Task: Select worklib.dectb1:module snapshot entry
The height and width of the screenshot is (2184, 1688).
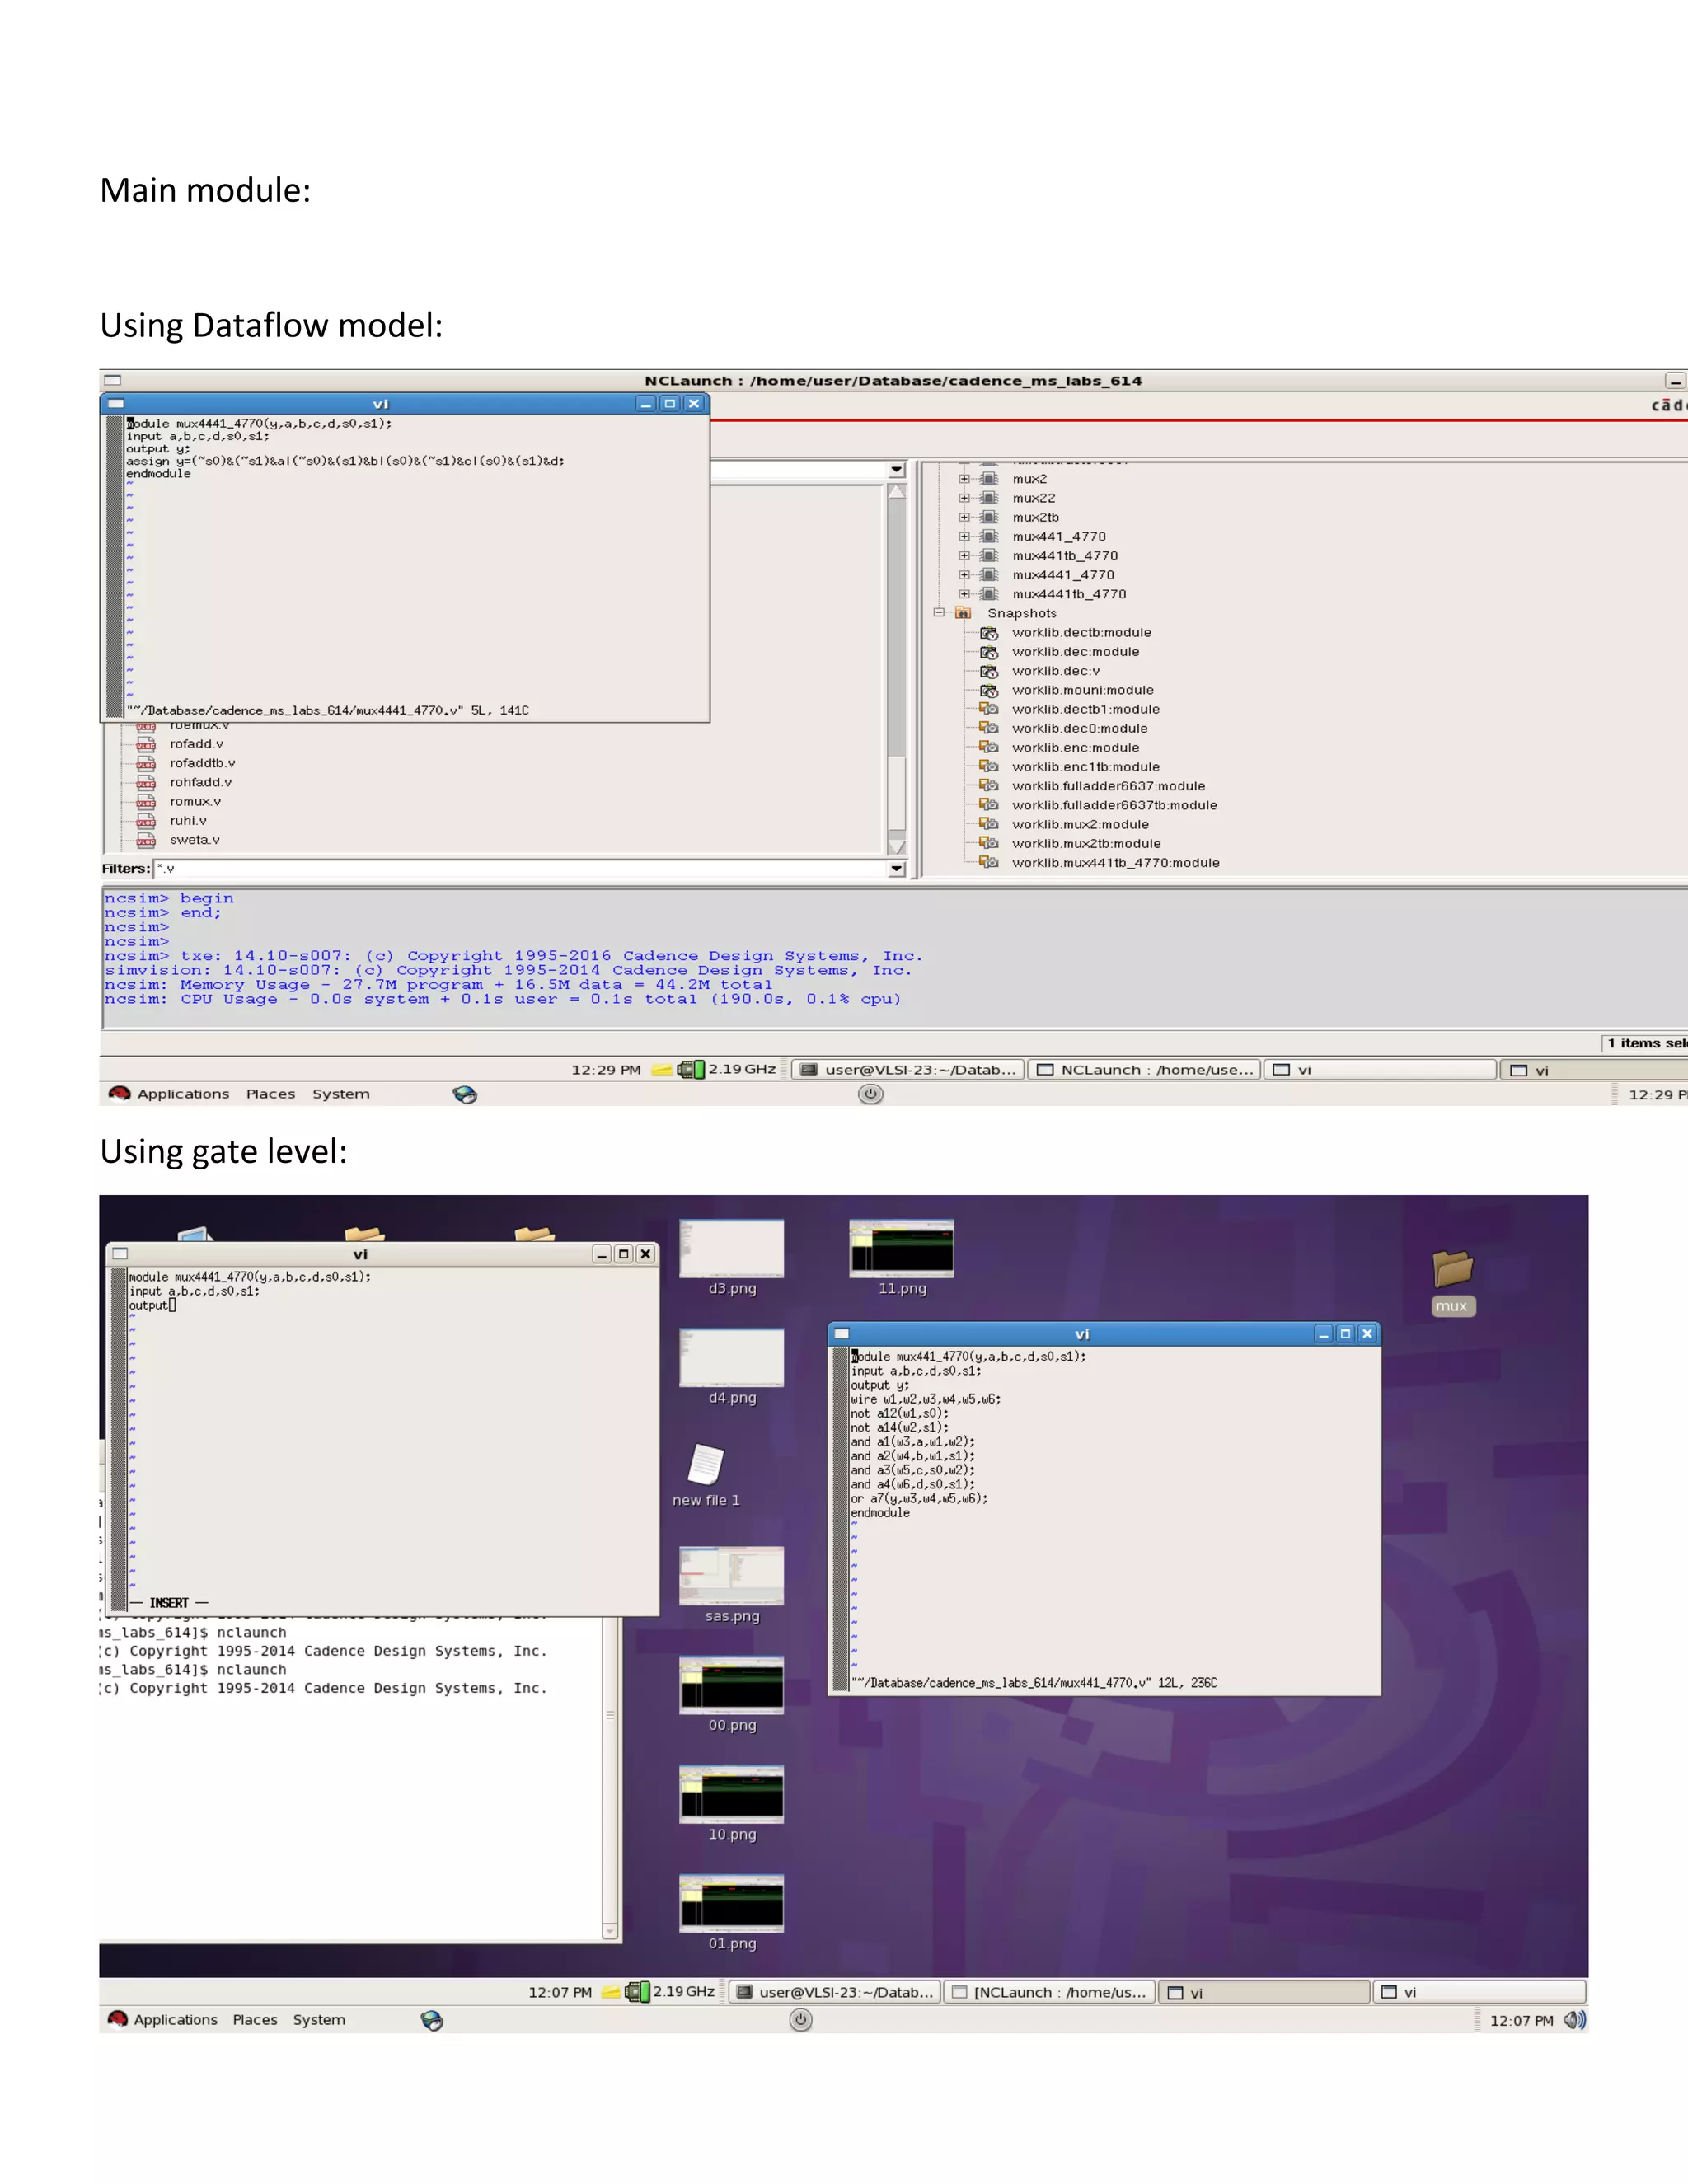Action: click(1086, 709)
